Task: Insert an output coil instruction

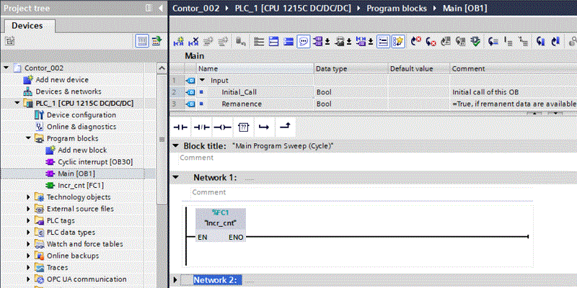Action: coord(222,126)
